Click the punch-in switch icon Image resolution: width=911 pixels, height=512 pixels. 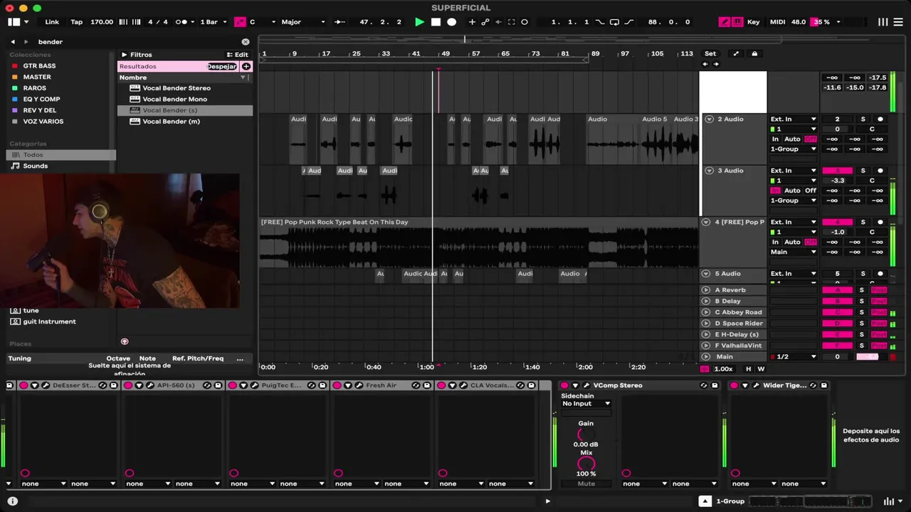coord(600,22)
